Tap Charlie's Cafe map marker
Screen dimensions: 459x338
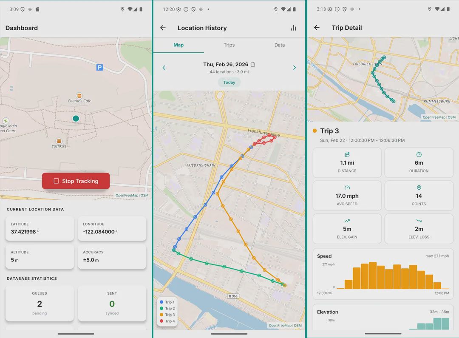[79, 95]
